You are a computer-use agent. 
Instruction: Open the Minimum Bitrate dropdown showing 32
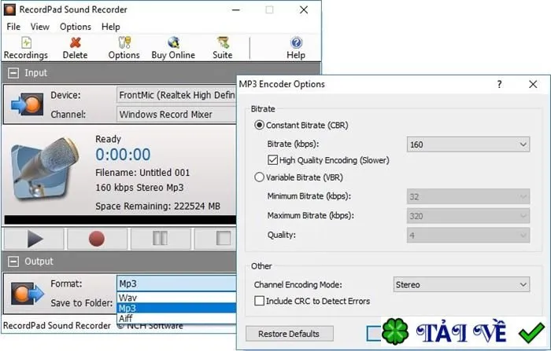468,196
